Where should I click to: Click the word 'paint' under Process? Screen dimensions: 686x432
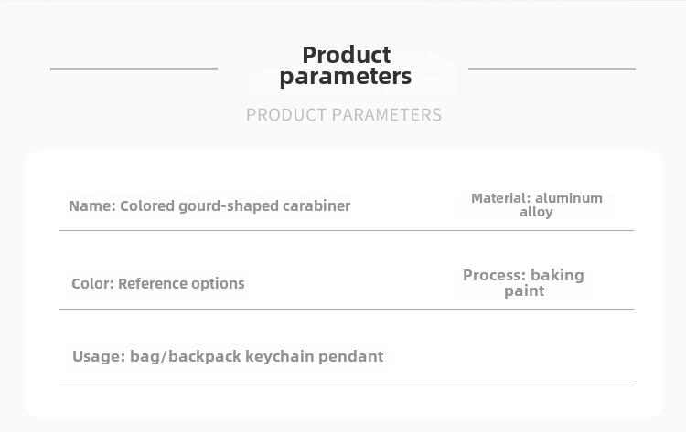pyautogui.click(x=524, y=291)
